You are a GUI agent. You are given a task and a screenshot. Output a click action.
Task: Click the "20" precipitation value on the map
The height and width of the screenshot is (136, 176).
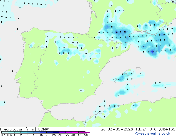(152, 52)
